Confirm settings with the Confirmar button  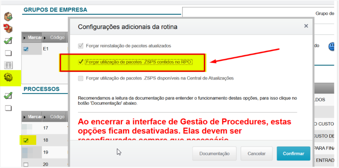293,154
